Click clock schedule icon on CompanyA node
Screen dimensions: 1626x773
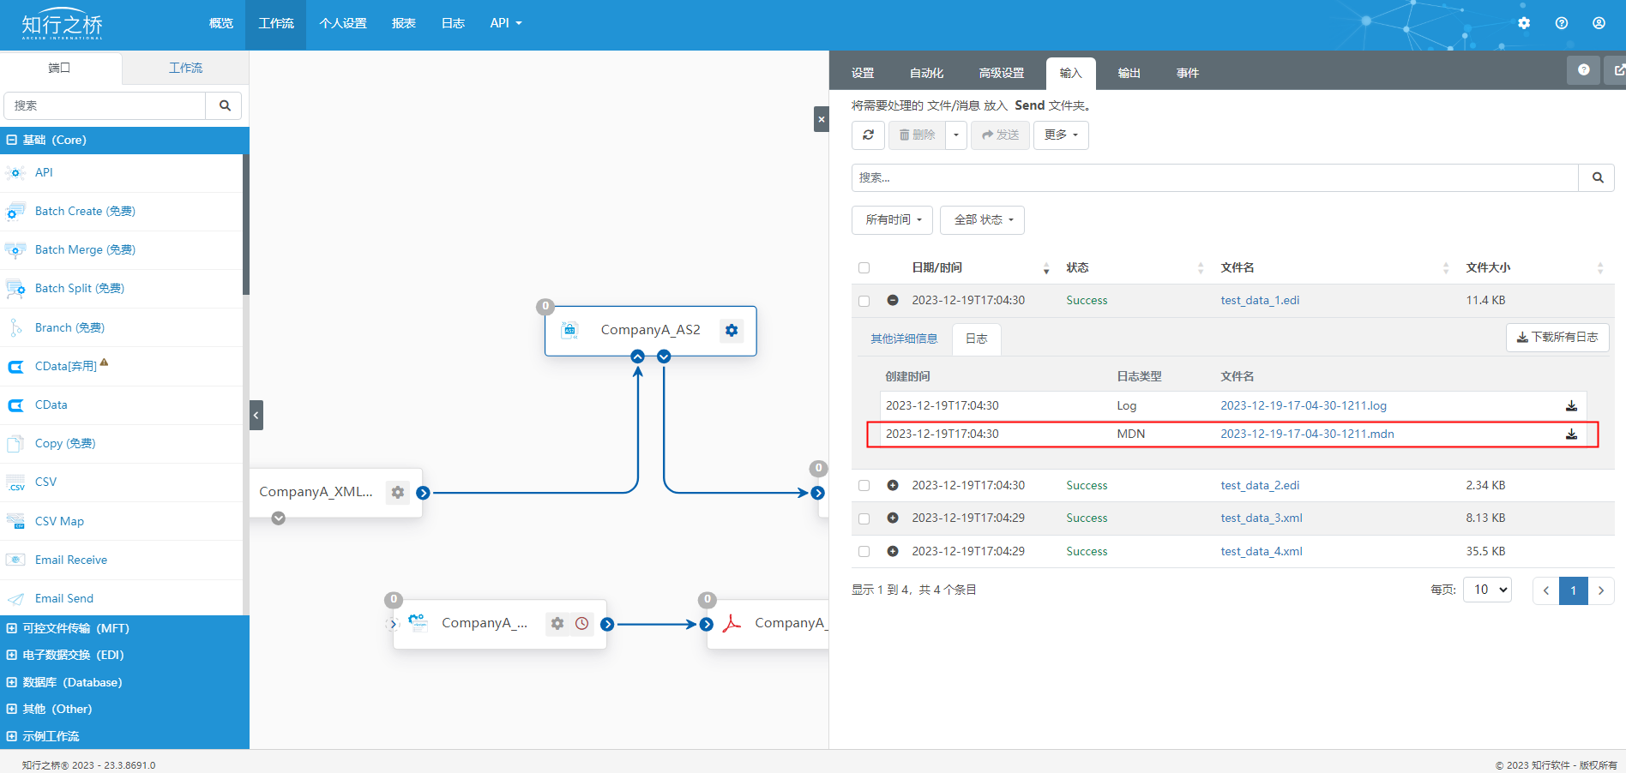[582, 624]
